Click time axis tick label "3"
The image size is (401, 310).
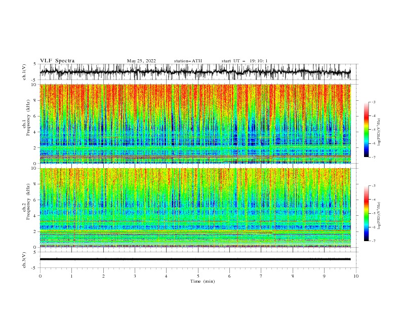pyautogui.click(x=135, y=276)
